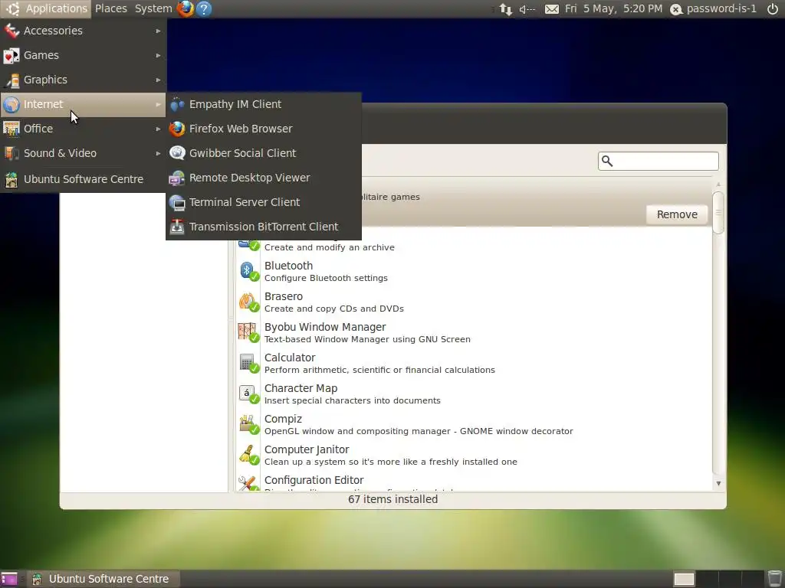This screenshot has width=785, height=588.
Task: Launch Firefox Web Browser from Internet submenu
Action: [x=264, y=129]
